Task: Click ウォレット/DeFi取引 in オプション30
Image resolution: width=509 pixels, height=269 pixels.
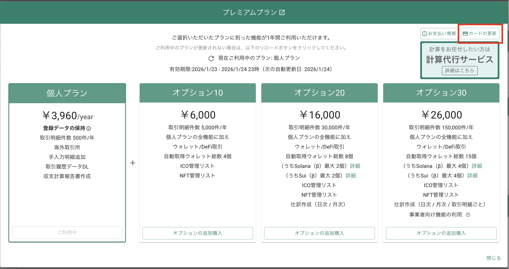Action: (441, 147)
